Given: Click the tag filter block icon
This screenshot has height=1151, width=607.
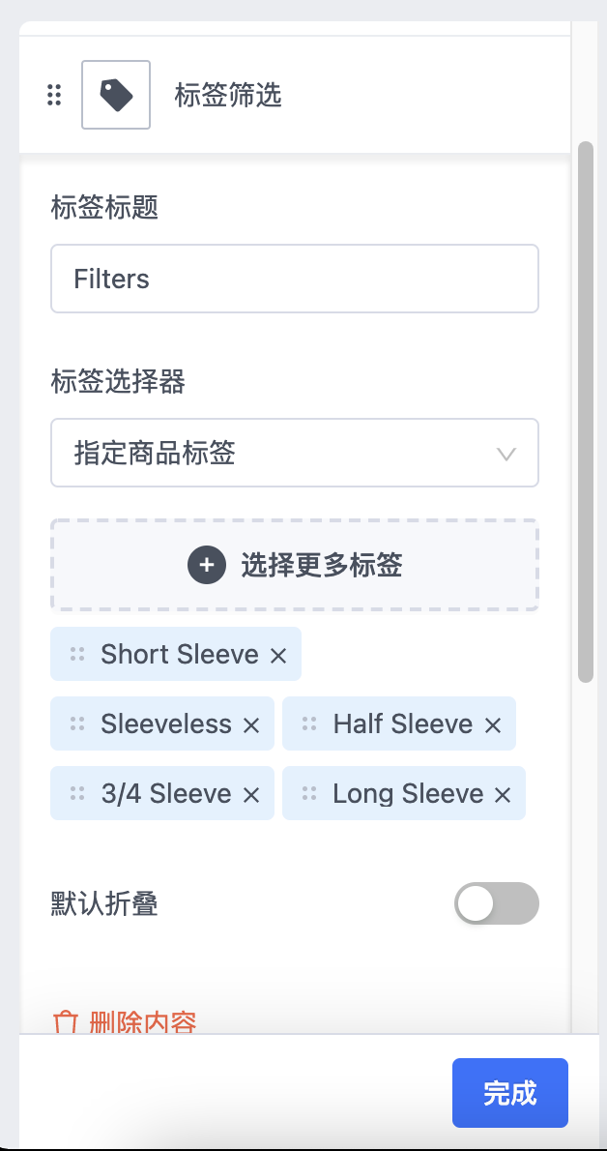Looking at the screenshot, I should 116,95.
